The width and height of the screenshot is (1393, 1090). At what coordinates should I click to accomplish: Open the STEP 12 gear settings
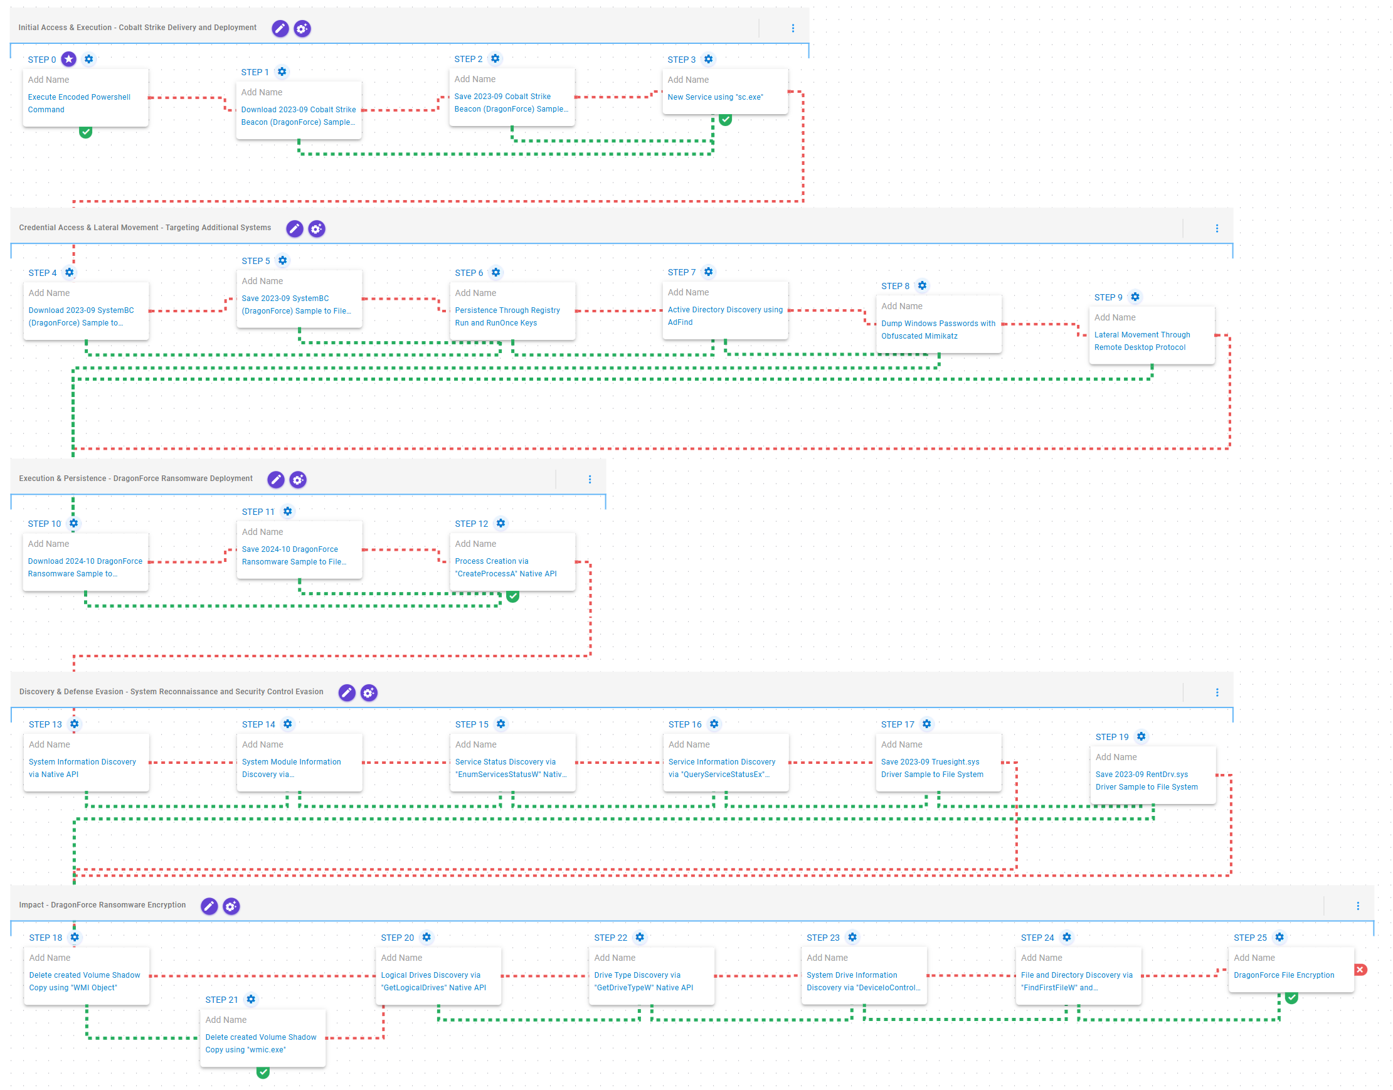501,523
